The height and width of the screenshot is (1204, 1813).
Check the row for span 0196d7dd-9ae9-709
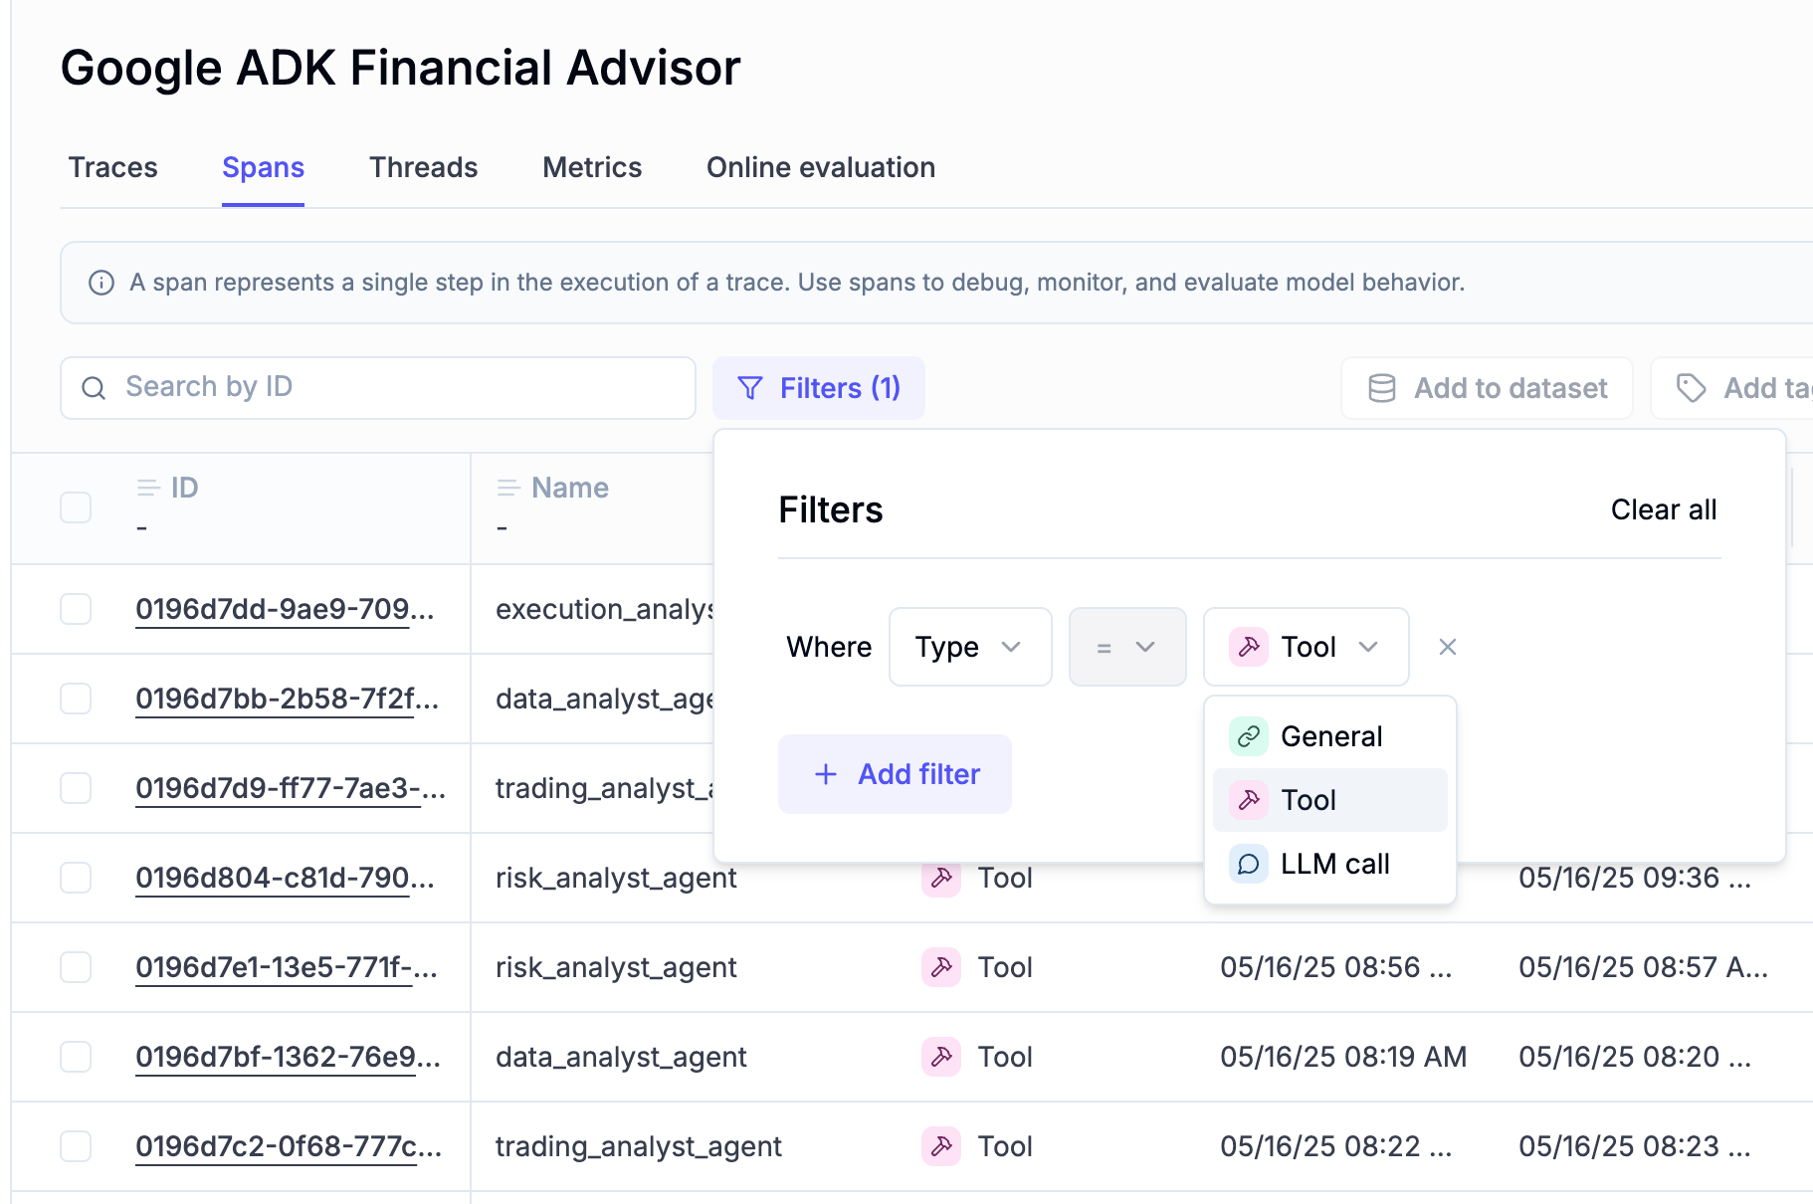click(x=76, y=609)
